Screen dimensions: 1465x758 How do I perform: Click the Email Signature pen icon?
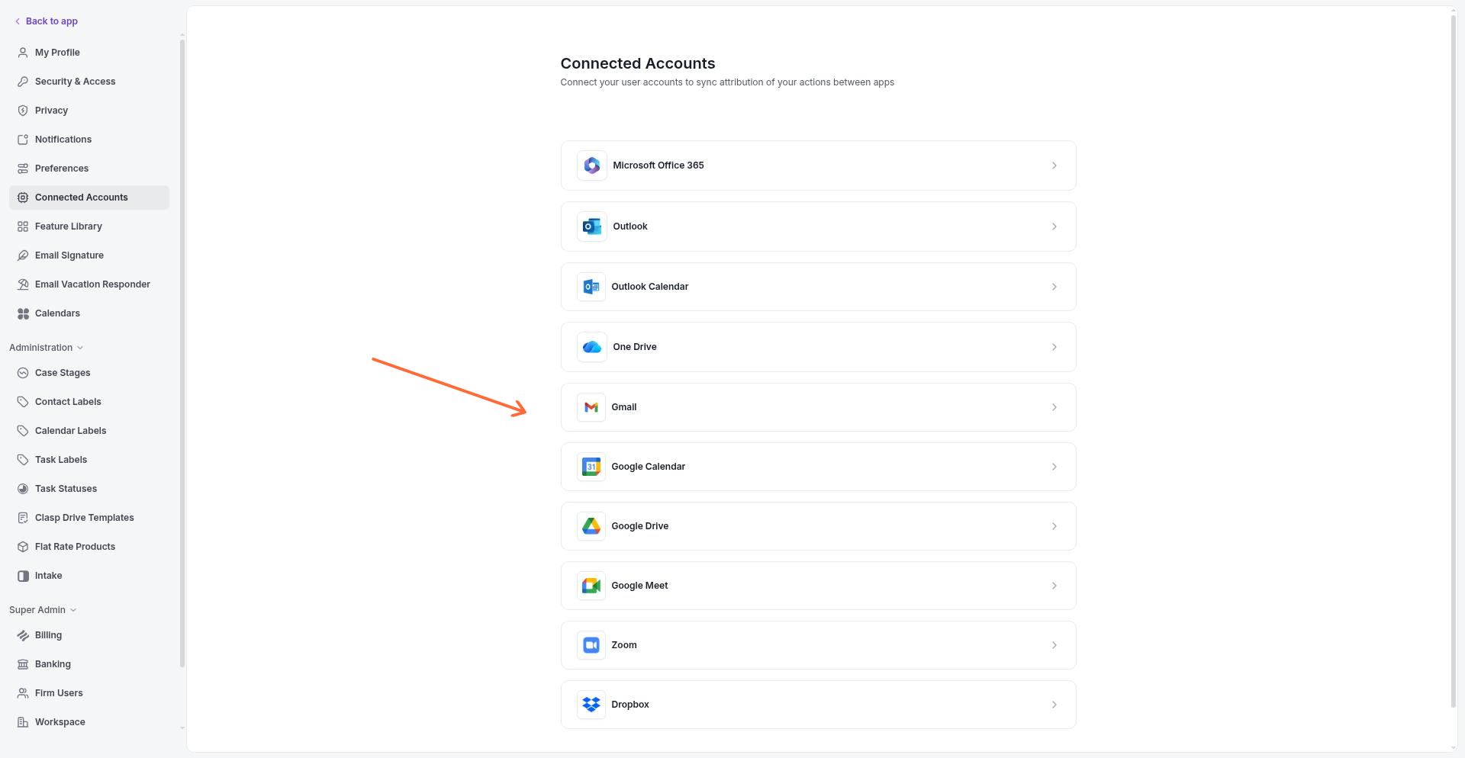23,255
